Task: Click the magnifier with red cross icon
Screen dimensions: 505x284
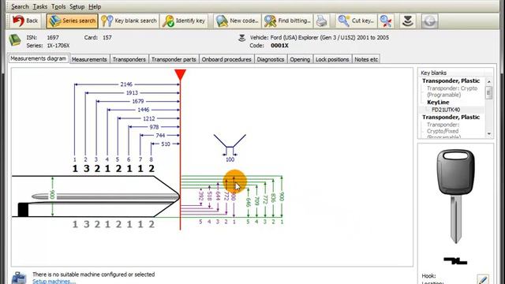Action: pyautogui.click(x=386, y=21)
